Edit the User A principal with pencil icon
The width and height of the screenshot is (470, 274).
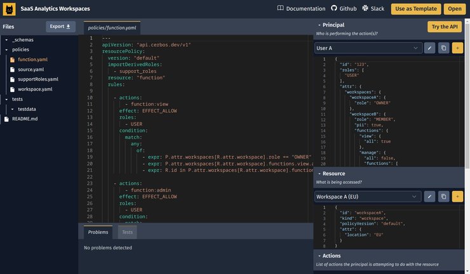(x=430, y=48)
